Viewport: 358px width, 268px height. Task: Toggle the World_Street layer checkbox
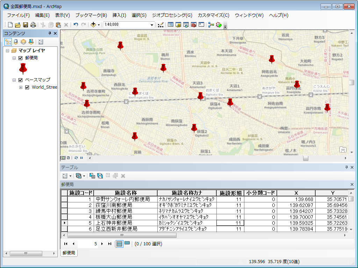pyautogui.click(x=27, y=87)
